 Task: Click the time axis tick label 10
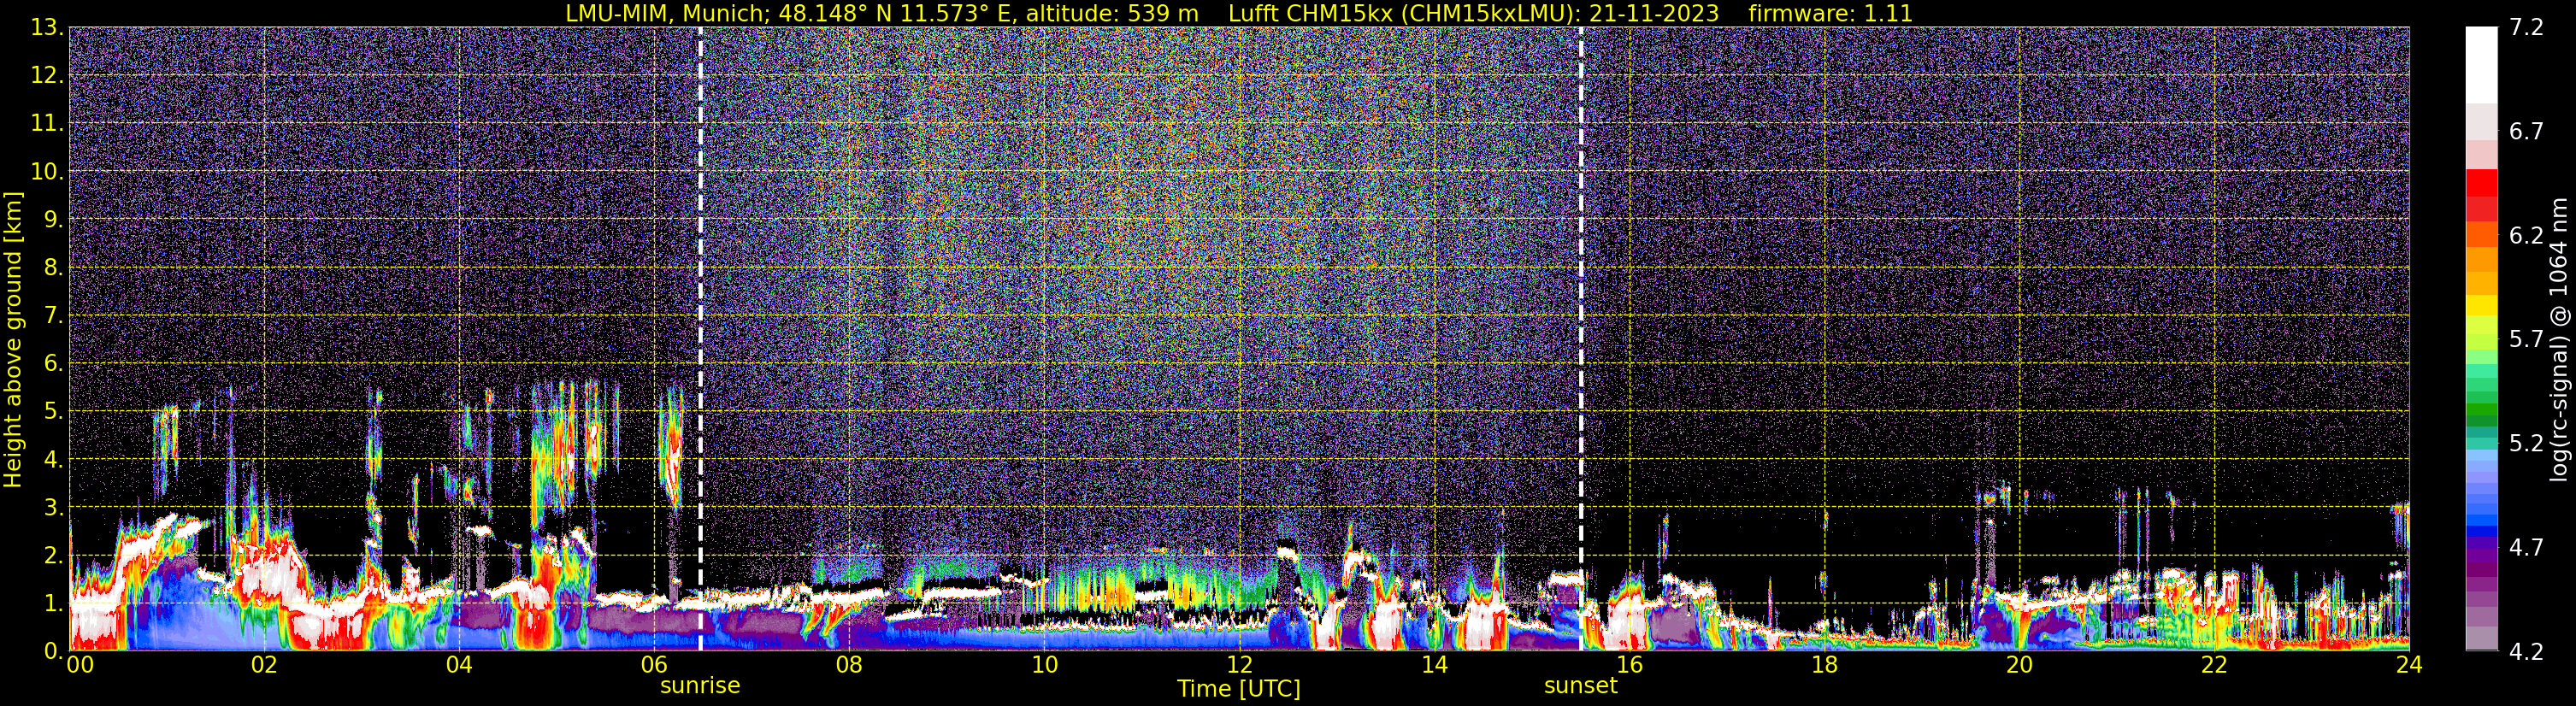click(1044, 665)
